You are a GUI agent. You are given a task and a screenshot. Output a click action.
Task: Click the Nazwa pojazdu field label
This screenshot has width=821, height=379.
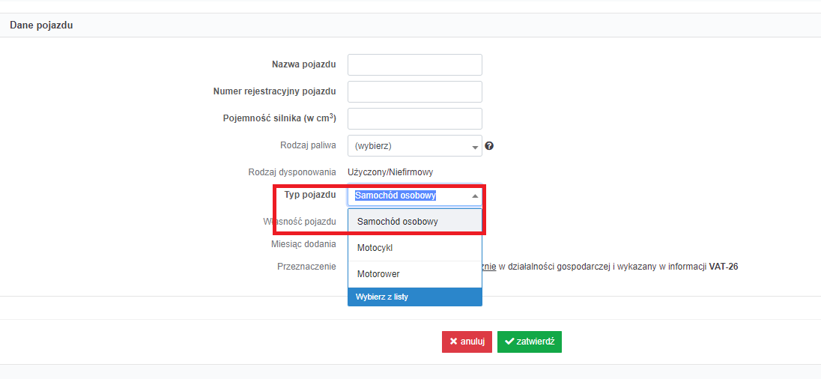click(303, 64)
